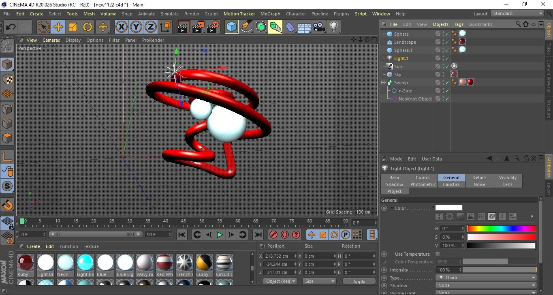The height and width of the screenshot is (295, 553).
Task: Go to the start of animation
Action: 182,235
